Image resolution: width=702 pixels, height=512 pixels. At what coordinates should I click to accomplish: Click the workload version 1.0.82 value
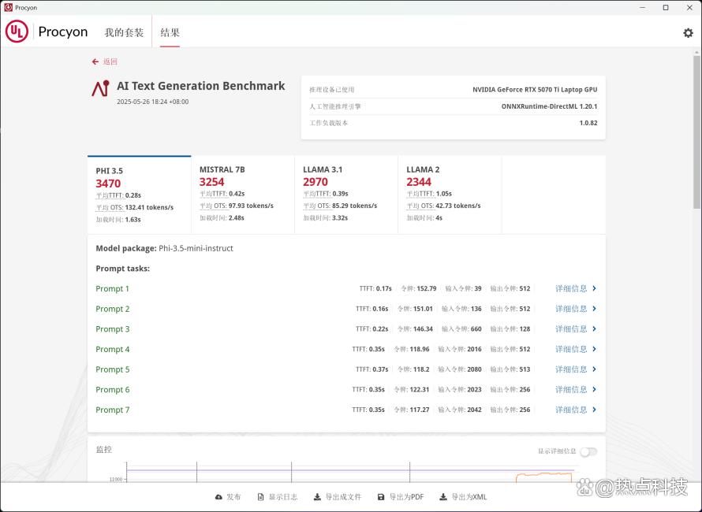click(588, 123)
